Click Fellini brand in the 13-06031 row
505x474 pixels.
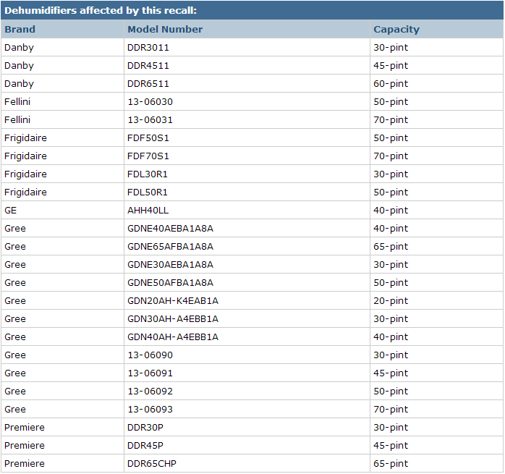(17, 120)
